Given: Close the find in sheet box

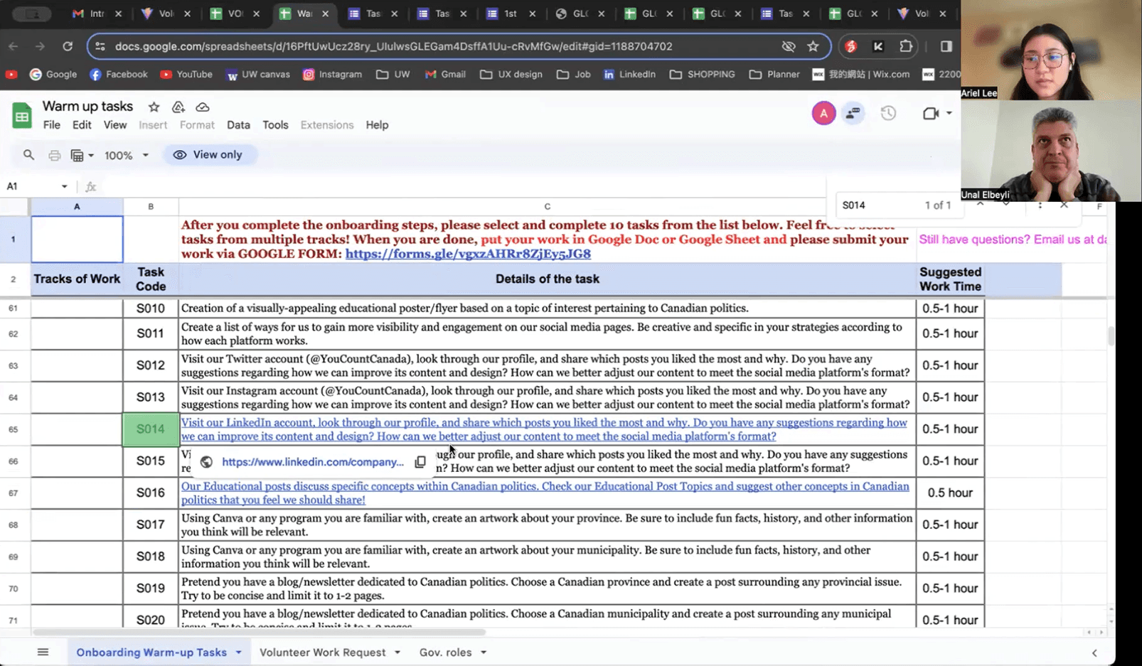Looking at the screenshot, I should [x=1064, y=205].
